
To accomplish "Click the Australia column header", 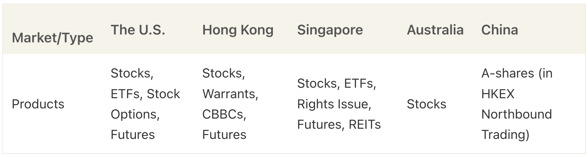I will 435,30.
